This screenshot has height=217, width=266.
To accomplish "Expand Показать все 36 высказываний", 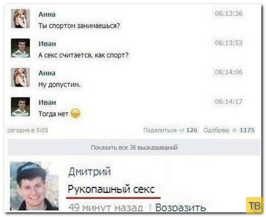I will (x=134, y=148).
